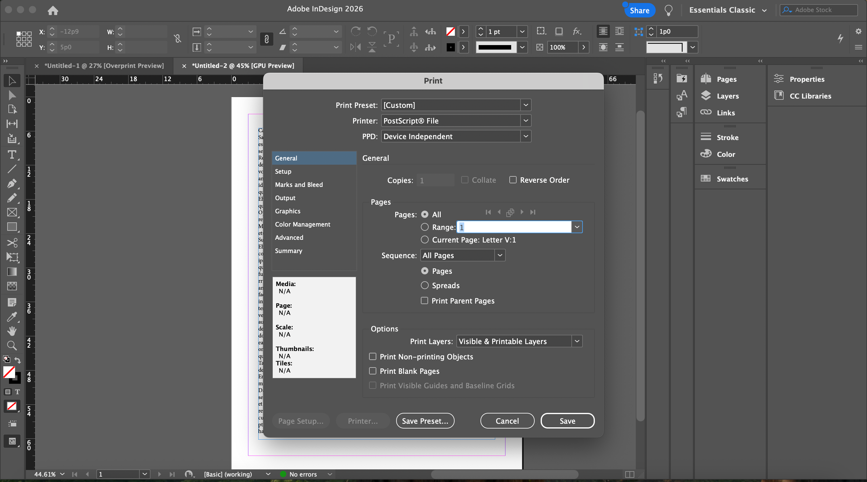This screenshot has height=482, width=867.
Task: Select the Spreads radio button
Action: coord(425,285)
